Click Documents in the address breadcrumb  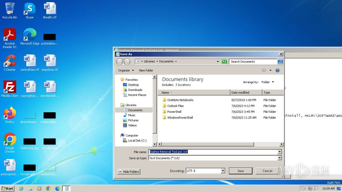(166, 61)
